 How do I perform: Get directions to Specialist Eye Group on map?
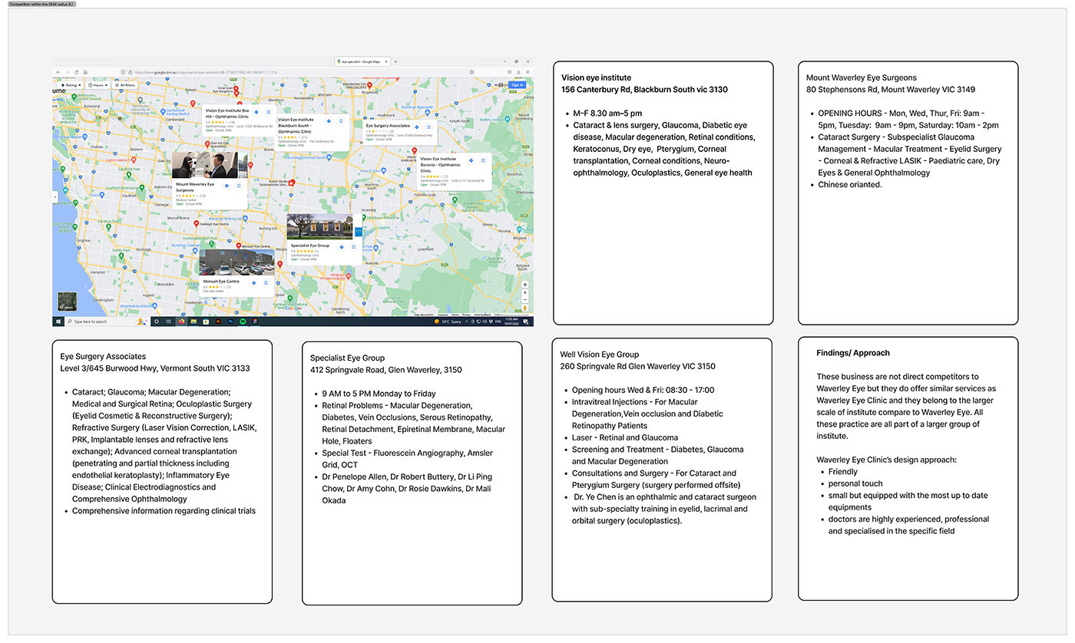click(x=342, y=247)
